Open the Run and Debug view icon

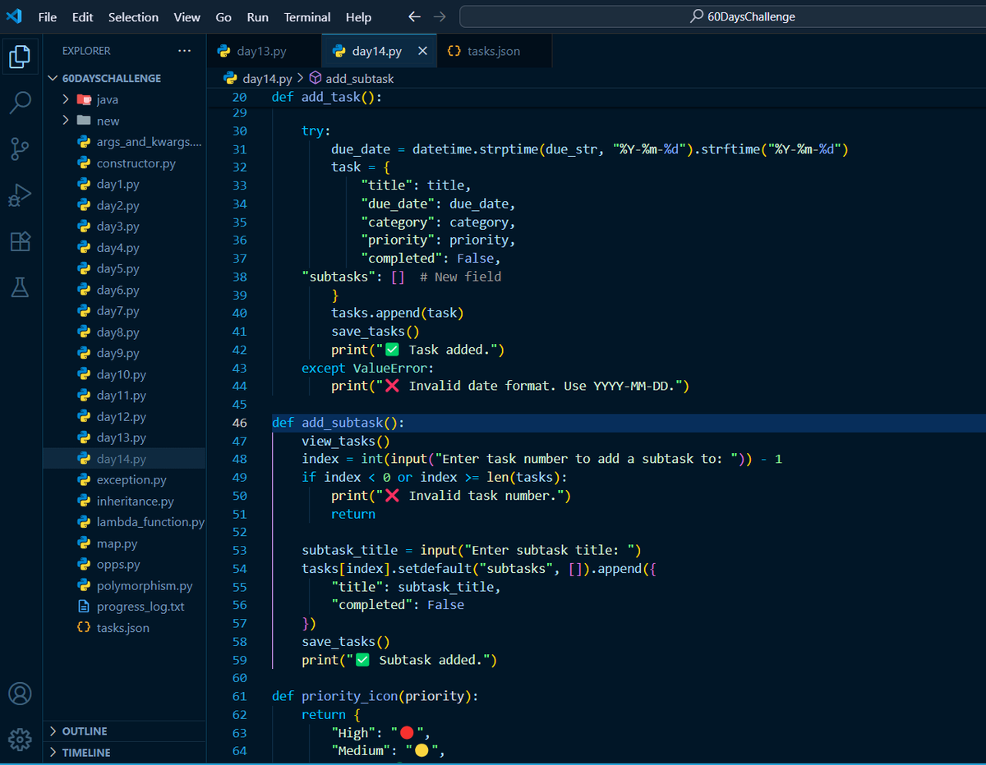(x=21, y=195)
